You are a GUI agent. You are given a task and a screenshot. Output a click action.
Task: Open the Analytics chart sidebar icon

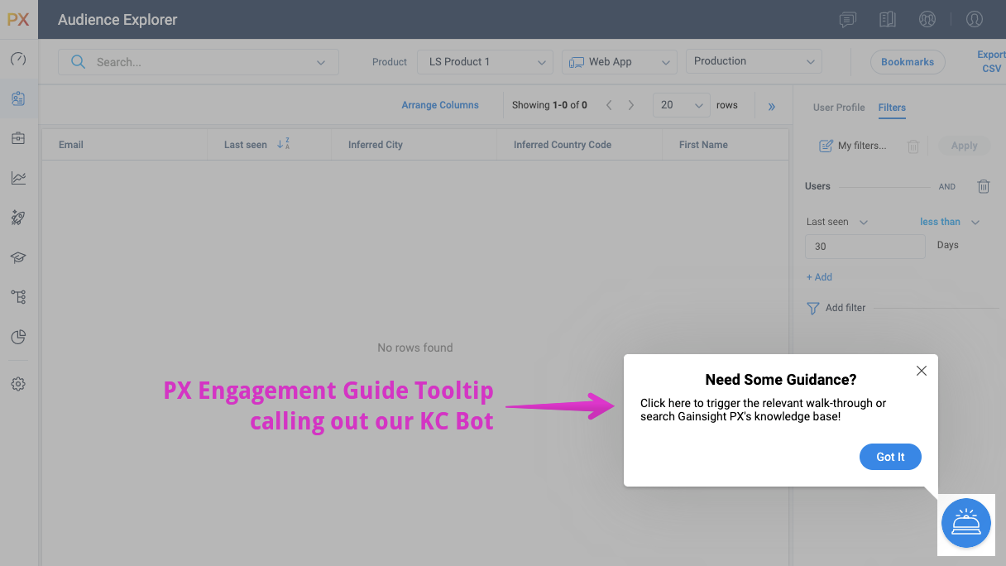click(18, 178)
